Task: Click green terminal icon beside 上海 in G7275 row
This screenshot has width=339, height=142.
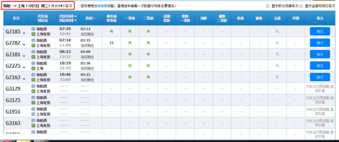Action: 33,68
